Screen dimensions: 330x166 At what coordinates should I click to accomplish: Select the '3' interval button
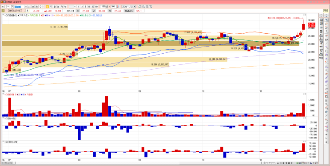(x=82, y=7)
